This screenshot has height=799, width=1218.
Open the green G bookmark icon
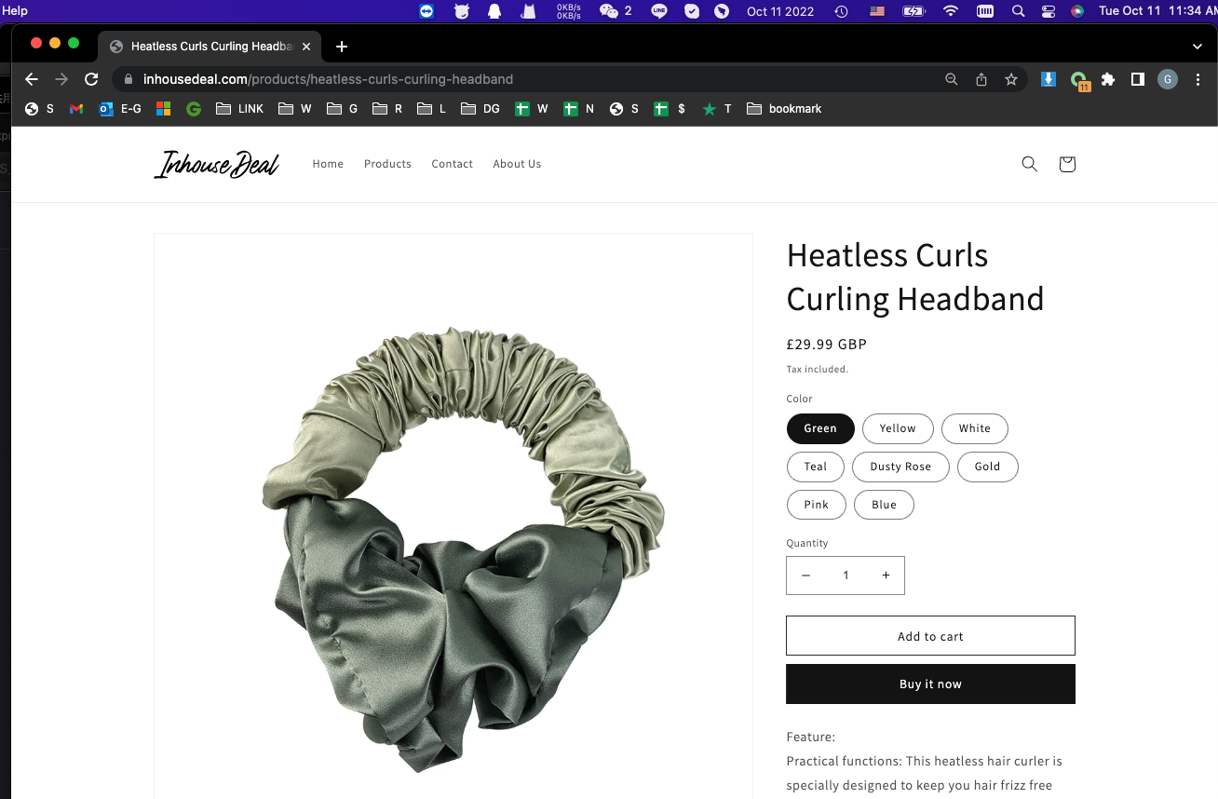point(194,109)
